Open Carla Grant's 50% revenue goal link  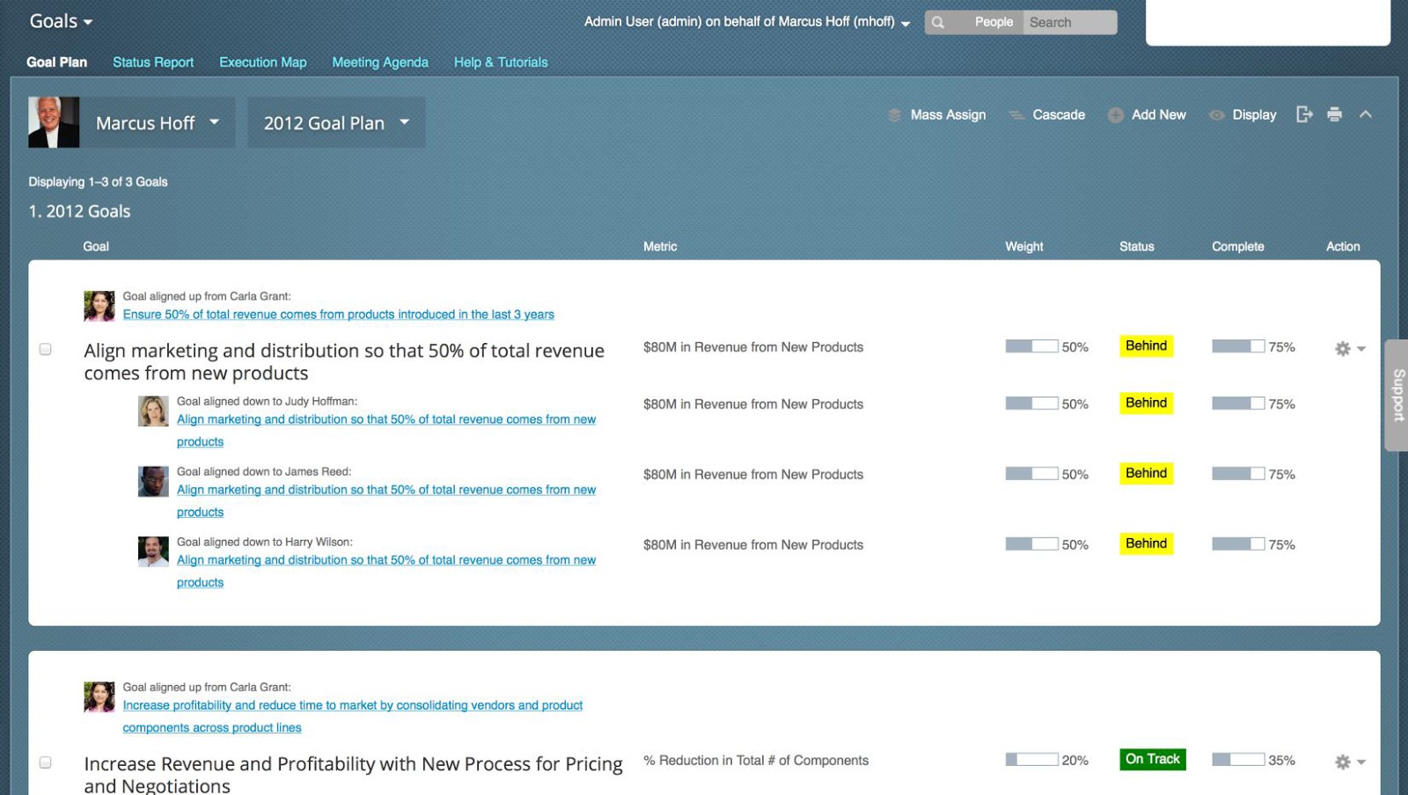(x=338, y=314)
